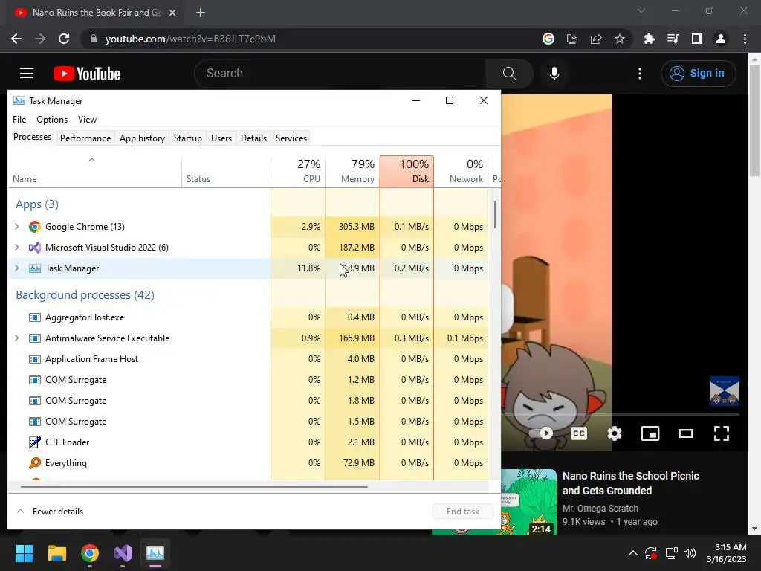This screenshot has height=571, width=761.
Task: Sort by Memory column header
Action: click(x=352, y=172)
